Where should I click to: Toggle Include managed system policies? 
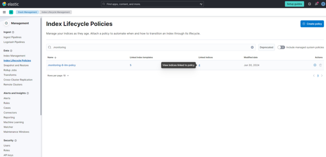(x=281, y=47)
